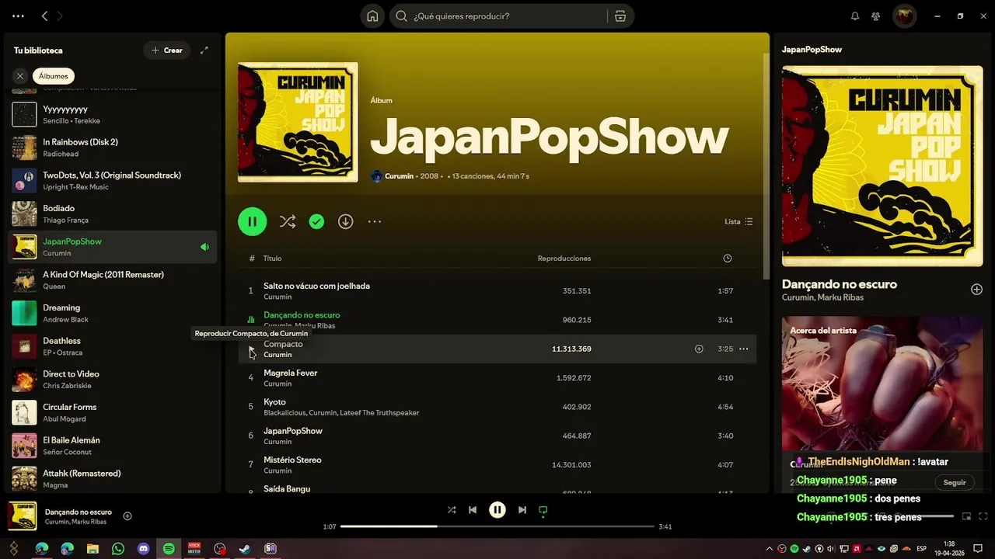Open the Lista view dropdown
Viewport: 995px width, 559px height.
[x=738, y=221]
